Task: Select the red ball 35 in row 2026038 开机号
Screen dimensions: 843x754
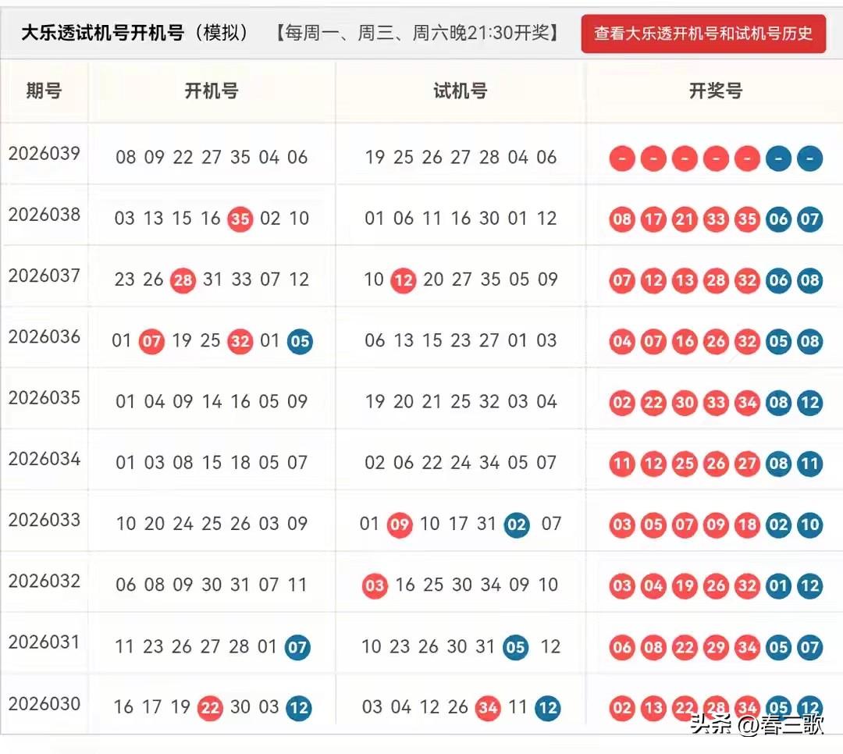Action: pos(240,219)
